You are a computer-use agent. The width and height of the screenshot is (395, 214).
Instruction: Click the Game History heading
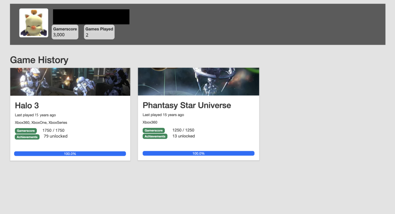(x=39, y=60)
